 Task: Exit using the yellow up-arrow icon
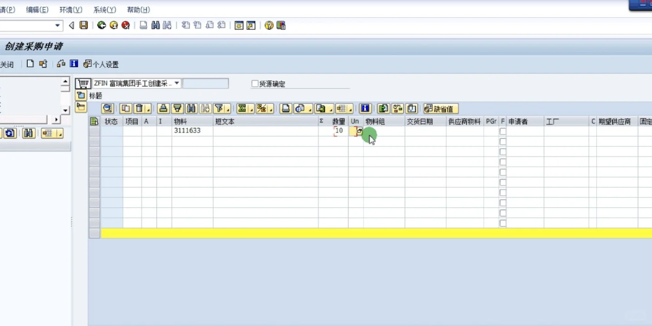pos(114,25)
